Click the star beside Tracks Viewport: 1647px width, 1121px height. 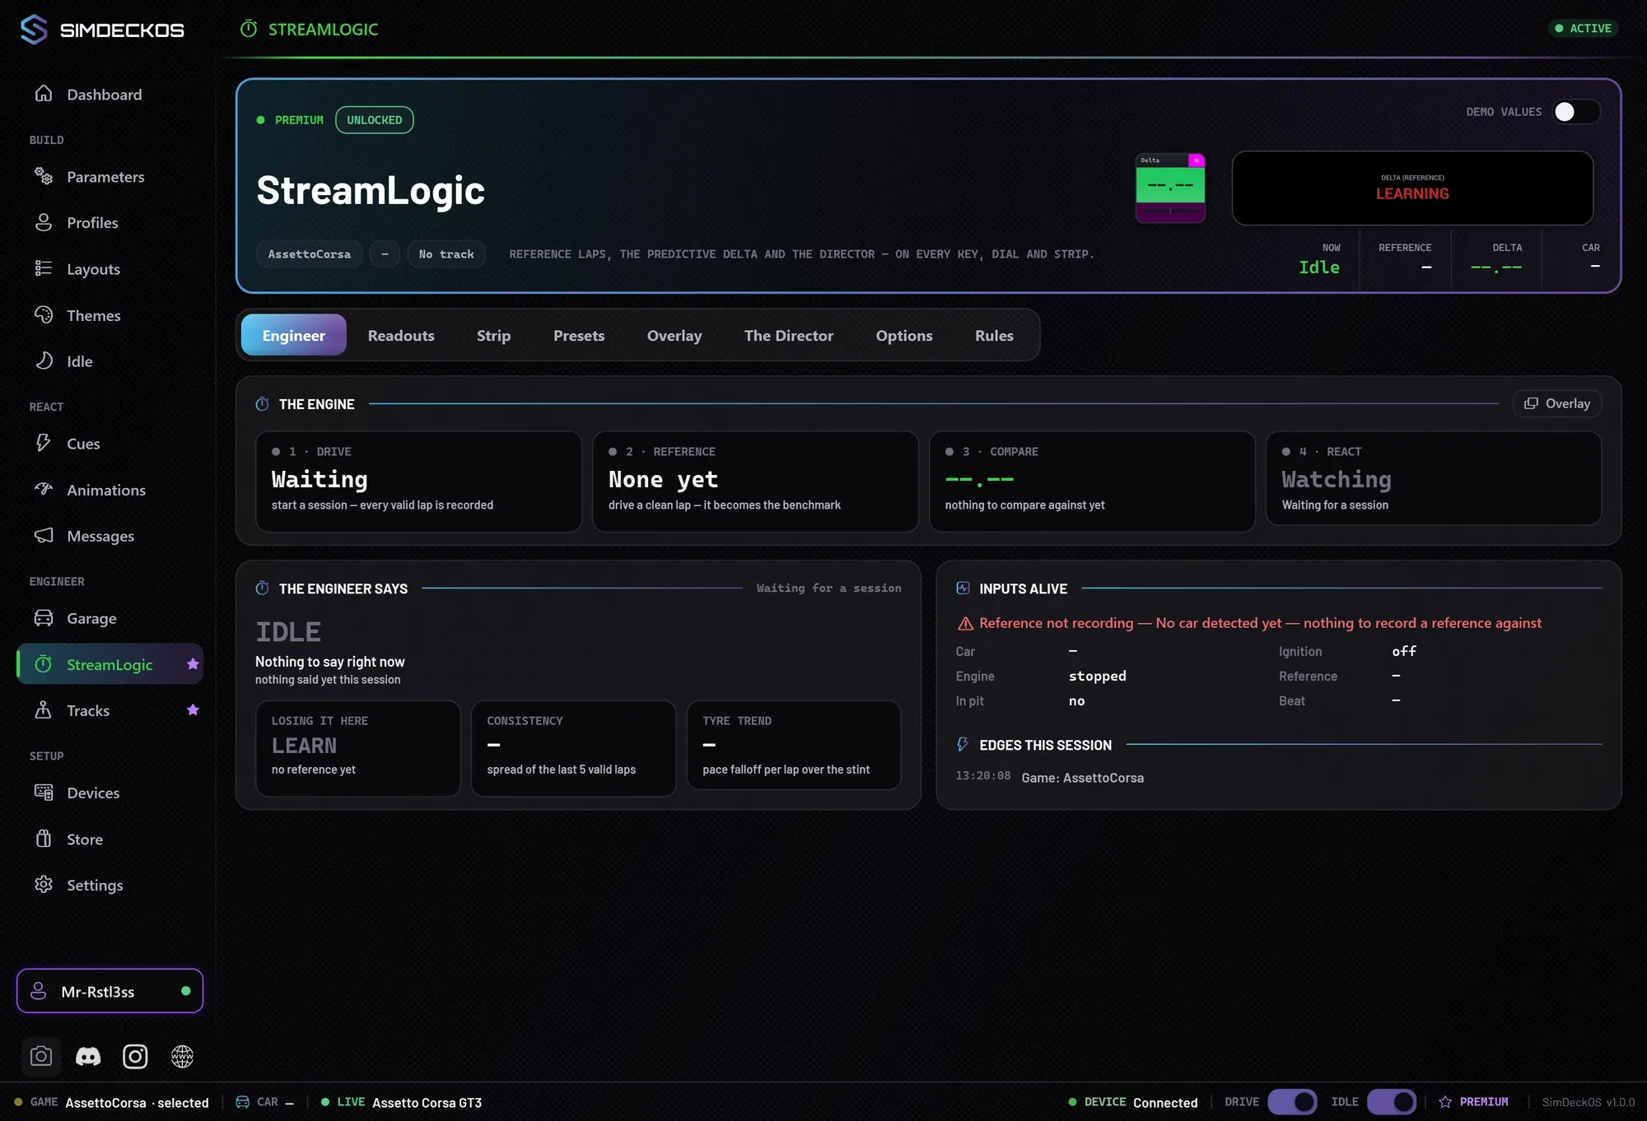coord(193,709)
